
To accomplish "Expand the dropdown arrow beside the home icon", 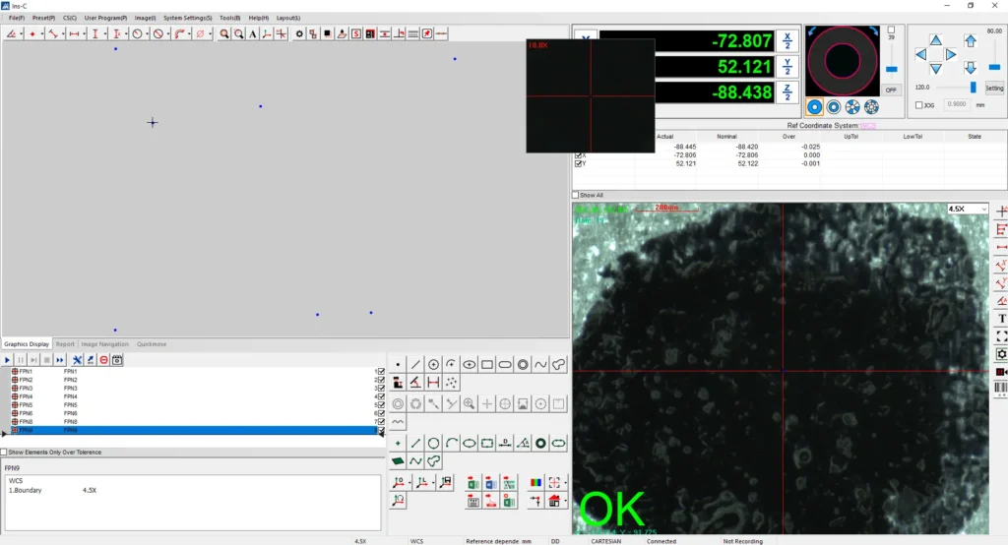I will coord(565,501).
